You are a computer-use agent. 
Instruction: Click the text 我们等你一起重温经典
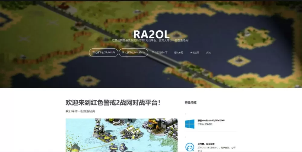[80, 111]
